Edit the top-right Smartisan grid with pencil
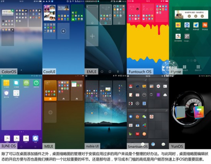Screen dimensions: 211x164 tap(166, 80)
